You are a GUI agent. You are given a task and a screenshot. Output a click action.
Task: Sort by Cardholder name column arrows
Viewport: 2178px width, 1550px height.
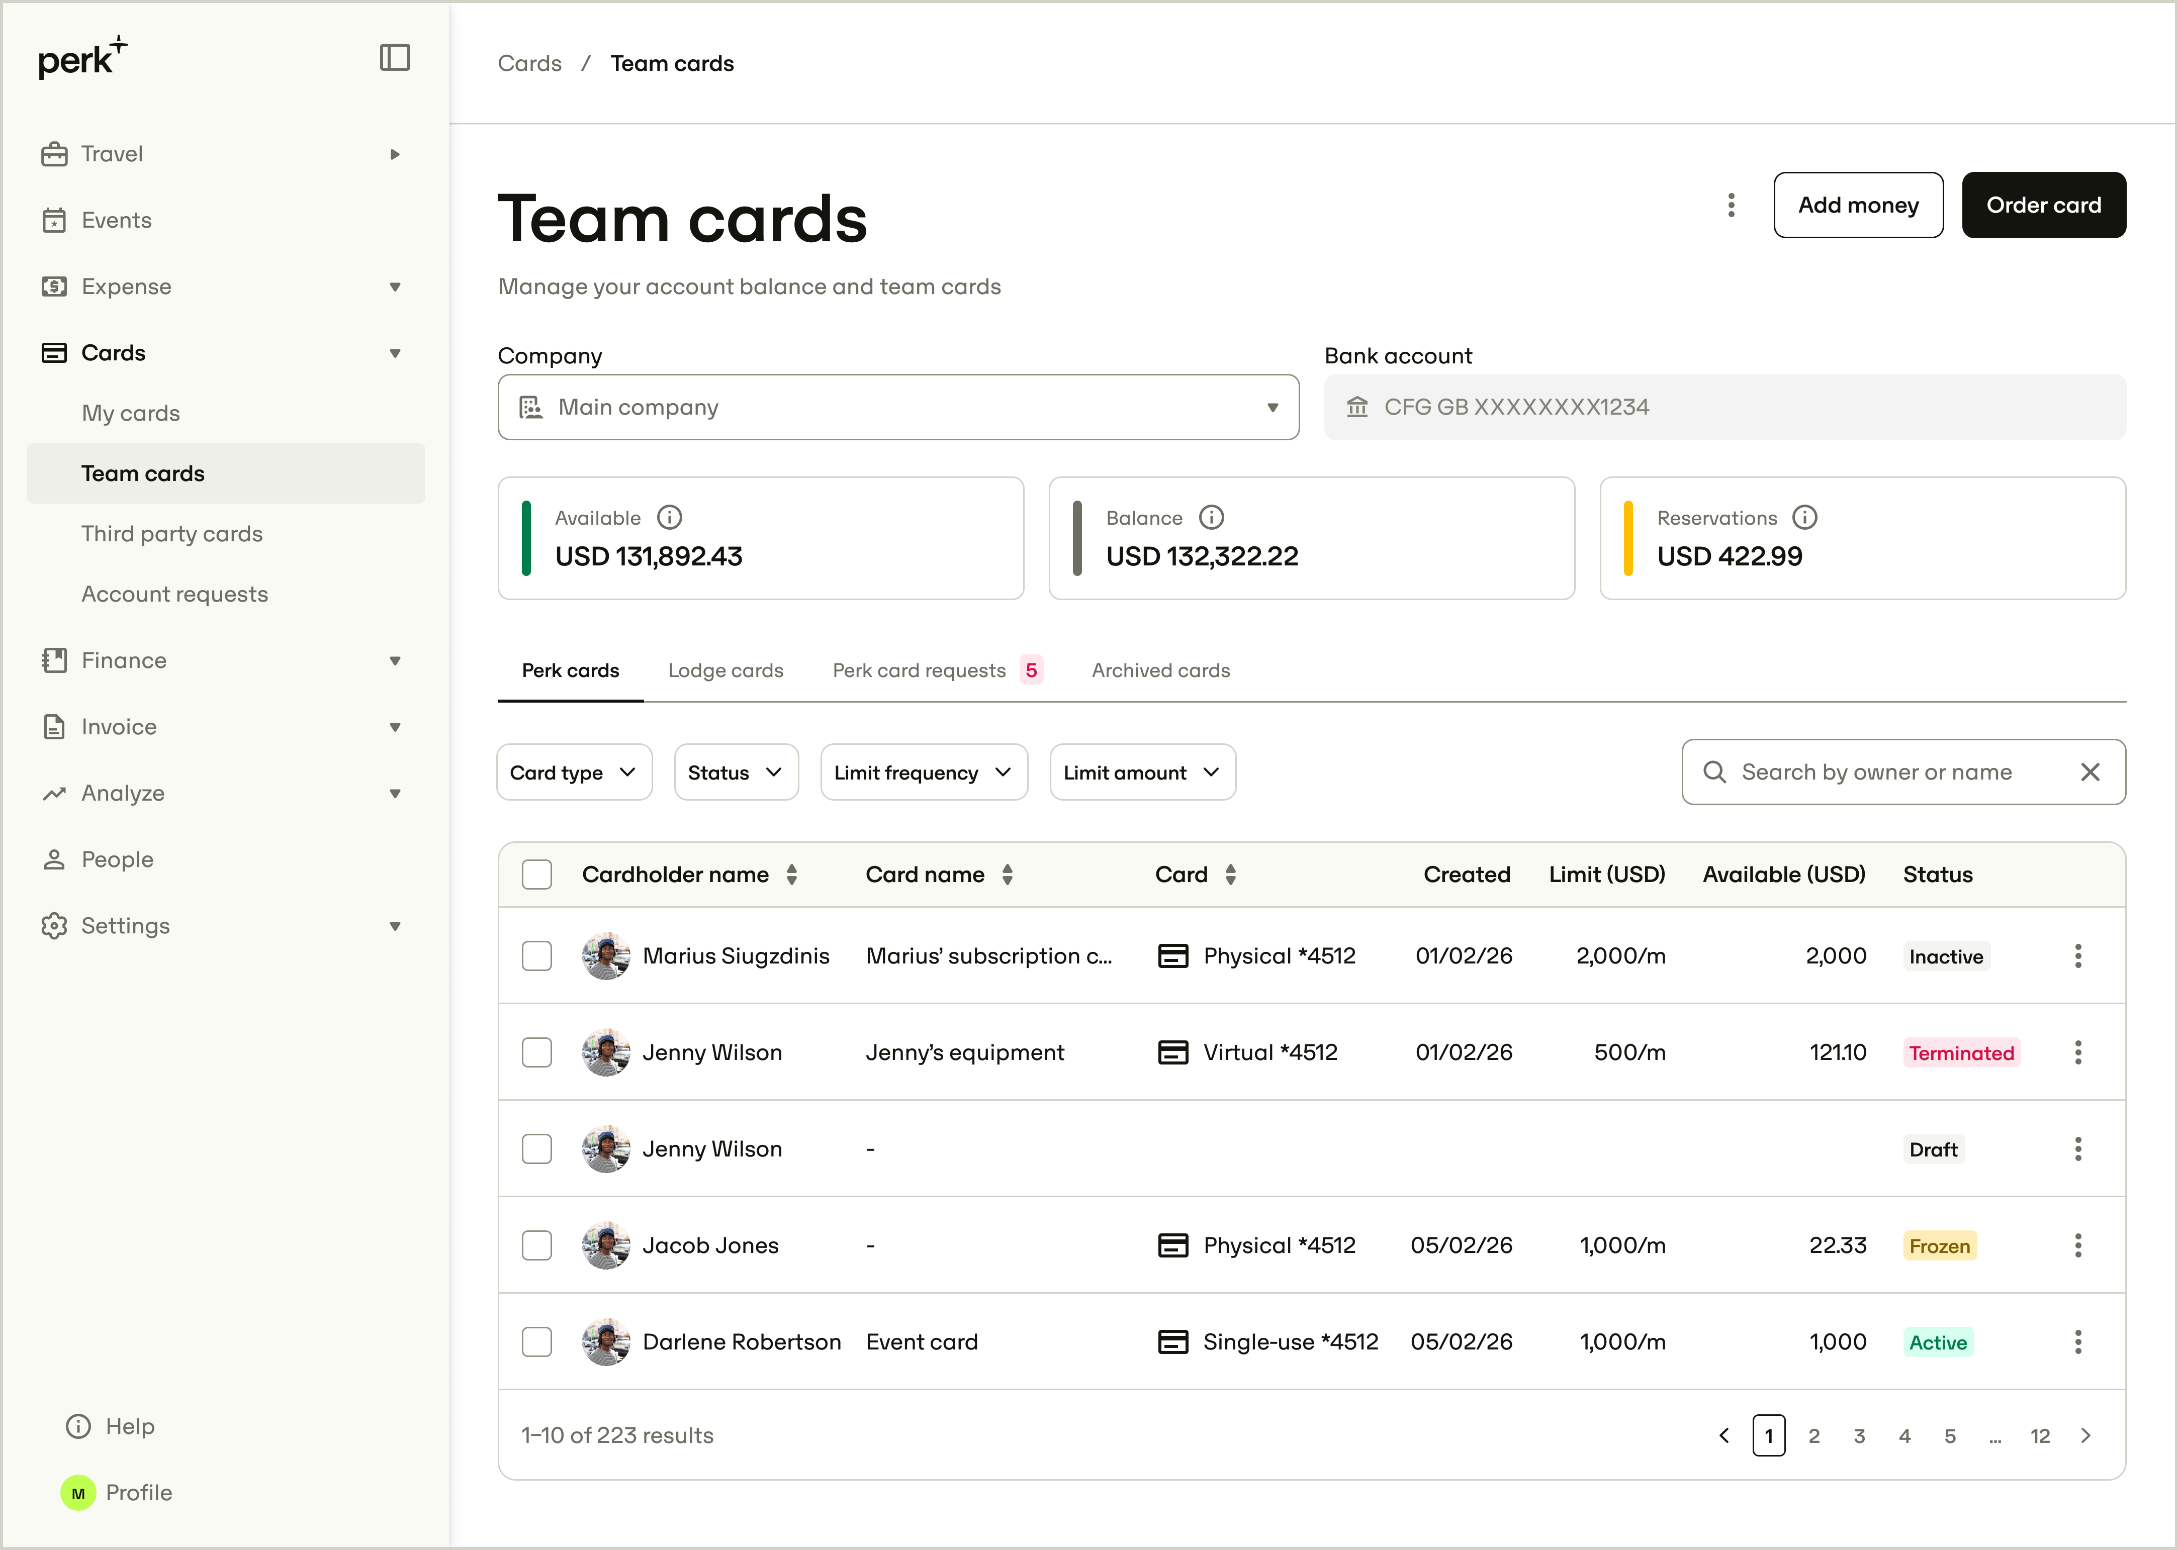[791, 874]
